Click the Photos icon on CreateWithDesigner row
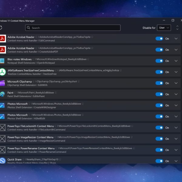 (x=2, y=105)
